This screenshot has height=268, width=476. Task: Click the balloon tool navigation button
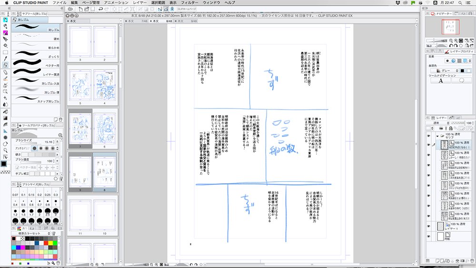click(461, 80)
